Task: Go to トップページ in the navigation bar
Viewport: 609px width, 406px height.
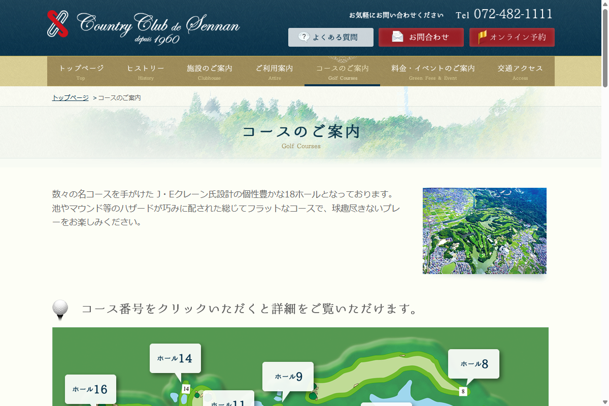Action: point(81,71)
